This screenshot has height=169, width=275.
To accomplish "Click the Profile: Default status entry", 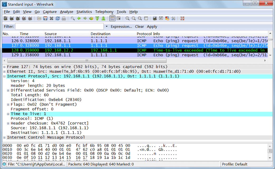I will pyautogui.click(x=234, y=164).
